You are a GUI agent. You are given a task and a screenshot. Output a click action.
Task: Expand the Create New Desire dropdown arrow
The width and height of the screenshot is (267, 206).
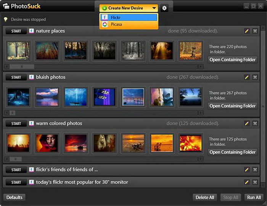click(x=154, y=8)
